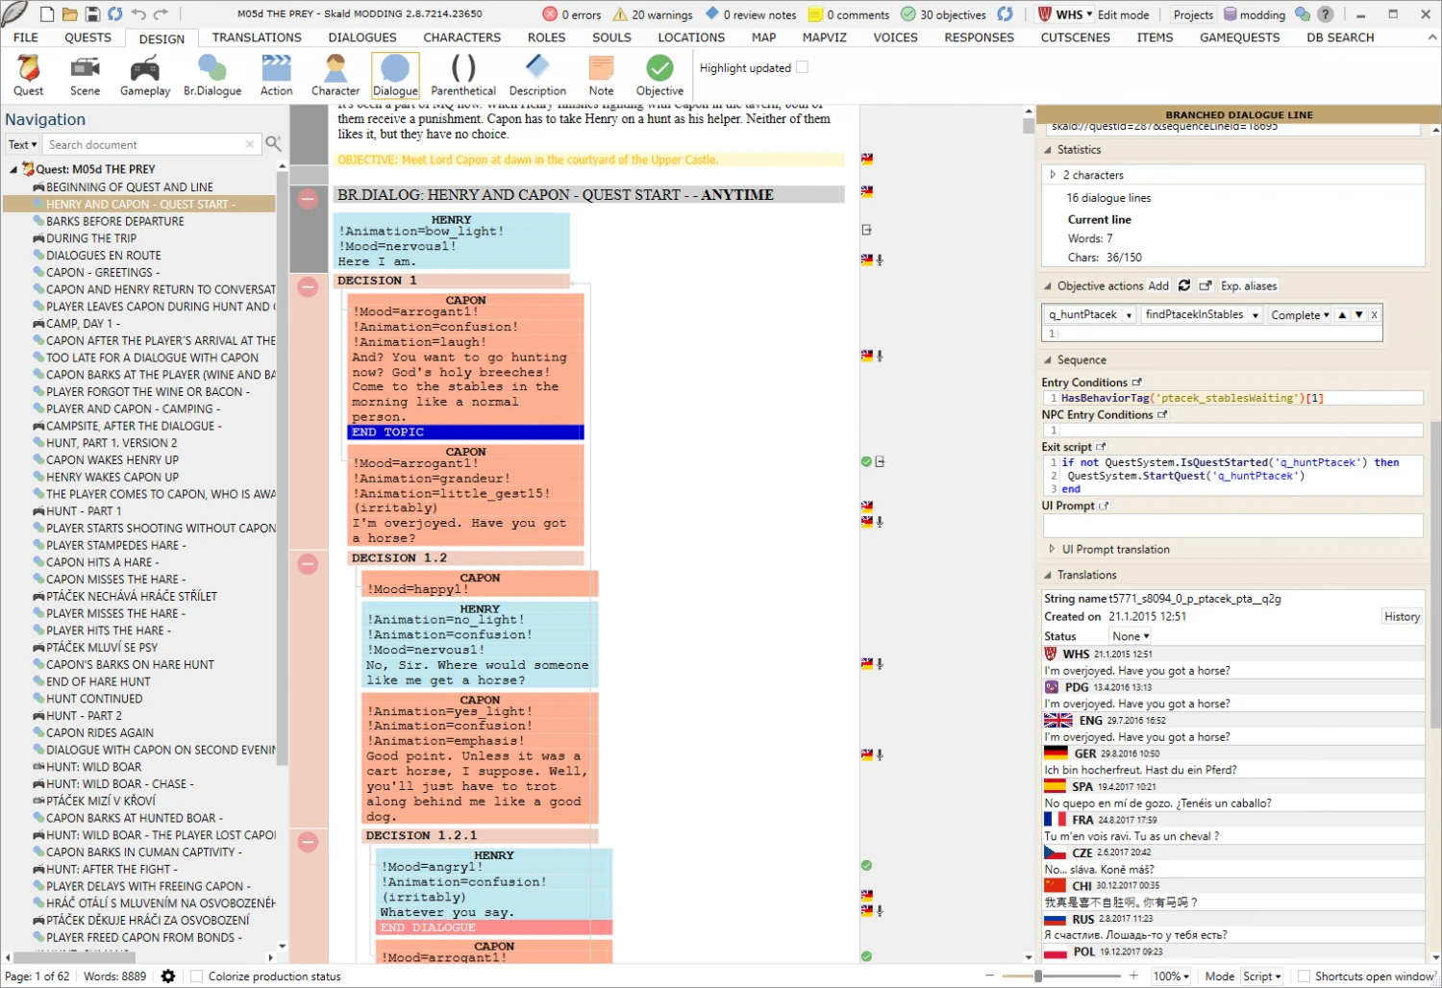Adjust the zoom slider handle
The width and height of the screenshot is (1442, 988).
click(1038, 976)
